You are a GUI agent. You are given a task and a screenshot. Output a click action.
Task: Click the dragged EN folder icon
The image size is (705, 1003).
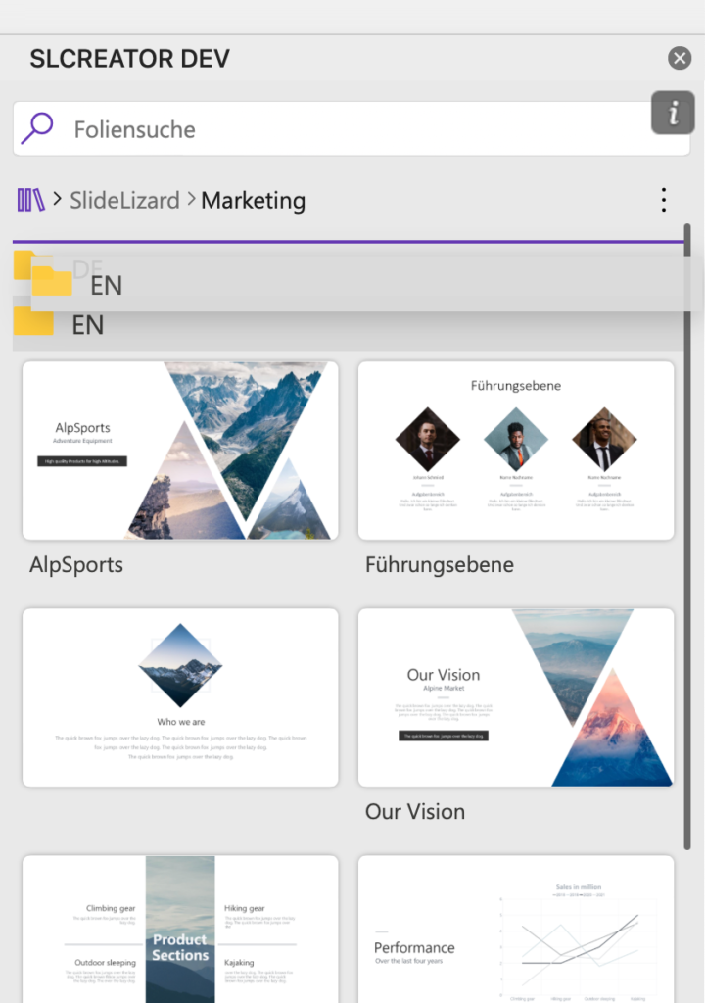tap(52, 280)
